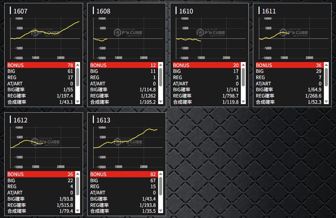
Task: Open machine 1613 heading
Action: (x=103, y=120)
